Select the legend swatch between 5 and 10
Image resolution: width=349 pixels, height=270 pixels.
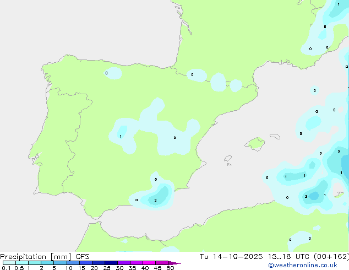pyautogui.click(x=60, y=263)
